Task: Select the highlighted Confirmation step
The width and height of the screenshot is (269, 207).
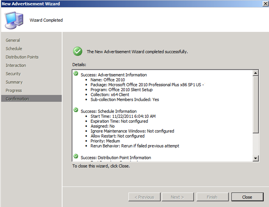Action: coord(31,99)
